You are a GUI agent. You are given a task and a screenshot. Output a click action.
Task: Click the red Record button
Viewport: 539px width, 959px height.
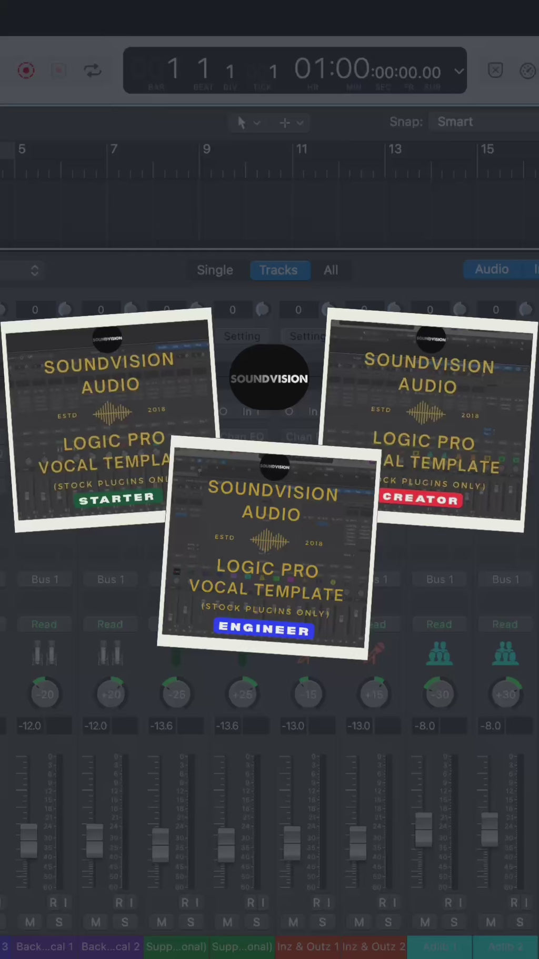click(x=26, y=71)
